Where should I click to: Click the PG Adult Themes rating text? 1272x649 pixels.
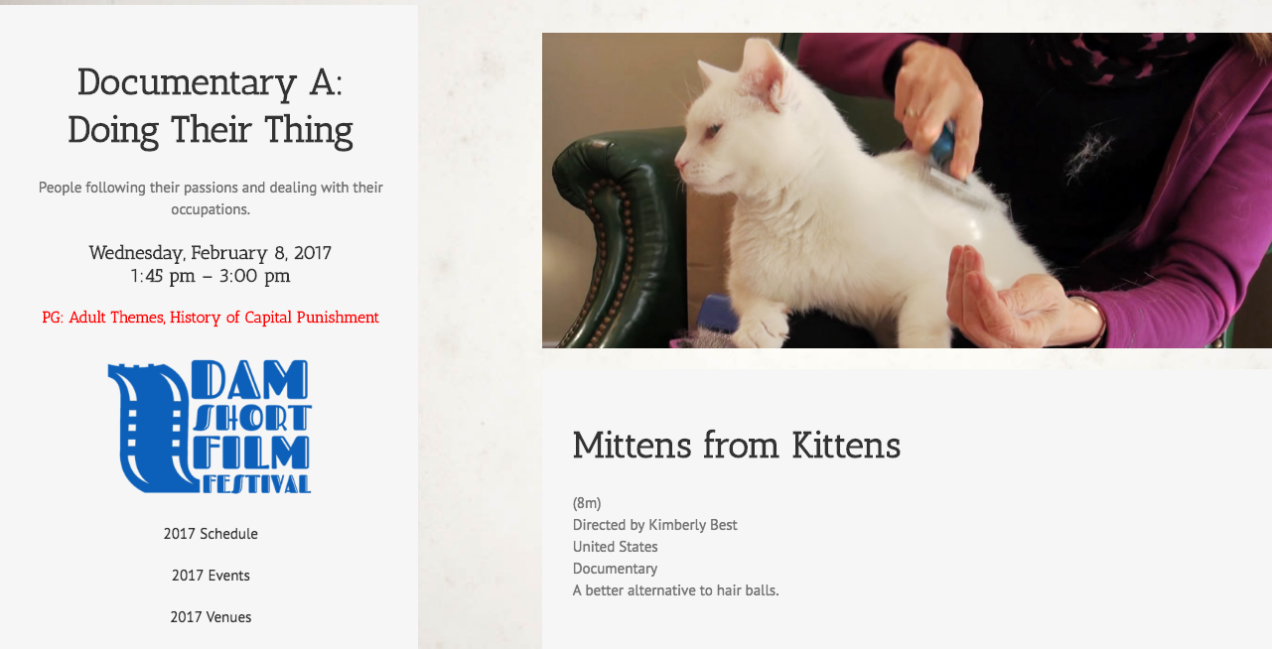tap(211, 318)
